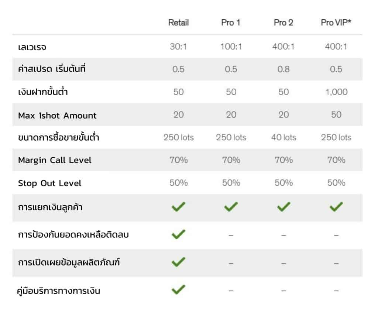Viewport: 378px width, 309px height.
Task: Click Retail checkmark for คู่มือบริการทางการเงิน
Action: 178,290
